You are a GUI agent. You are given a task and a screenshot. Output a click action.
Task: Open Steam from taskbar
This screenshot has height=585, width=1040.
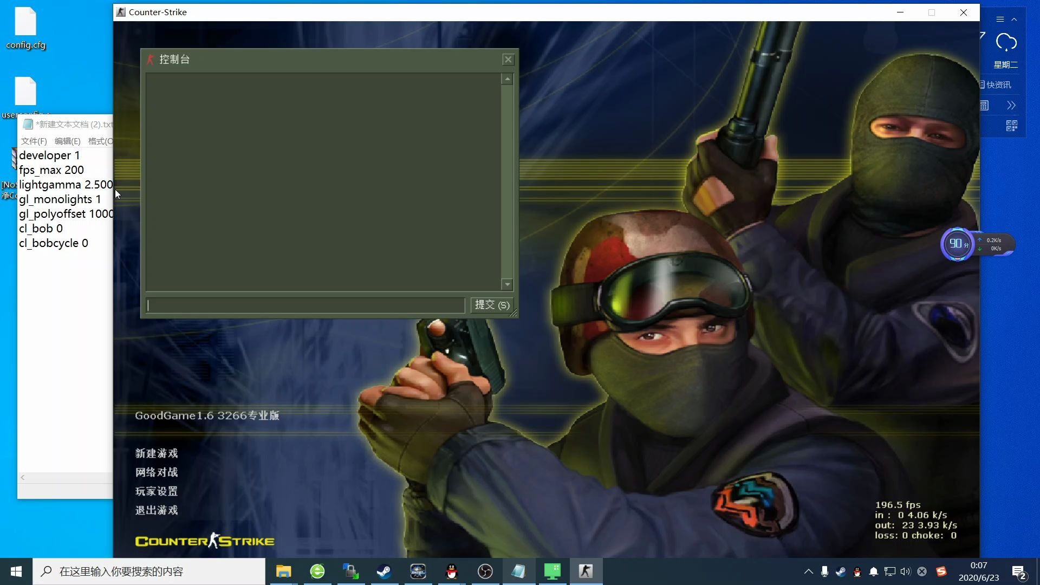tap(385, 571)
